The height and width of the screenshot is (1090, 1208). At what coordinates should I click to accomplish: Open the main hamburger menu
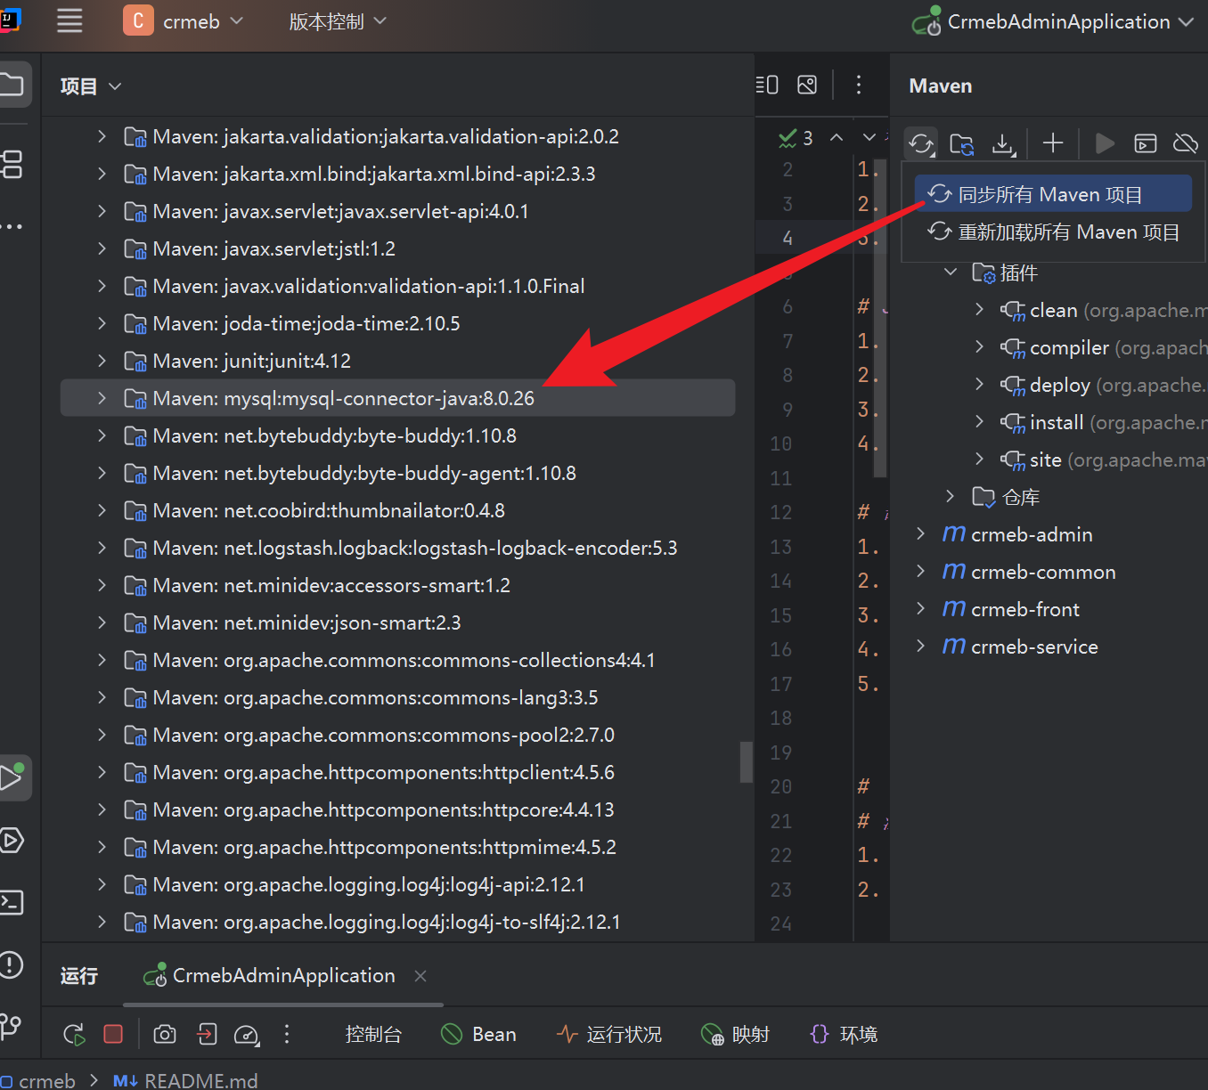(69, 21)
